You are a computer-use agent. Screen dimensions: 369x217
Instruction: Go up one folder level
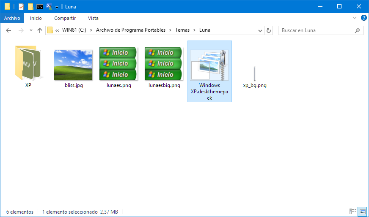pos(39,30)
